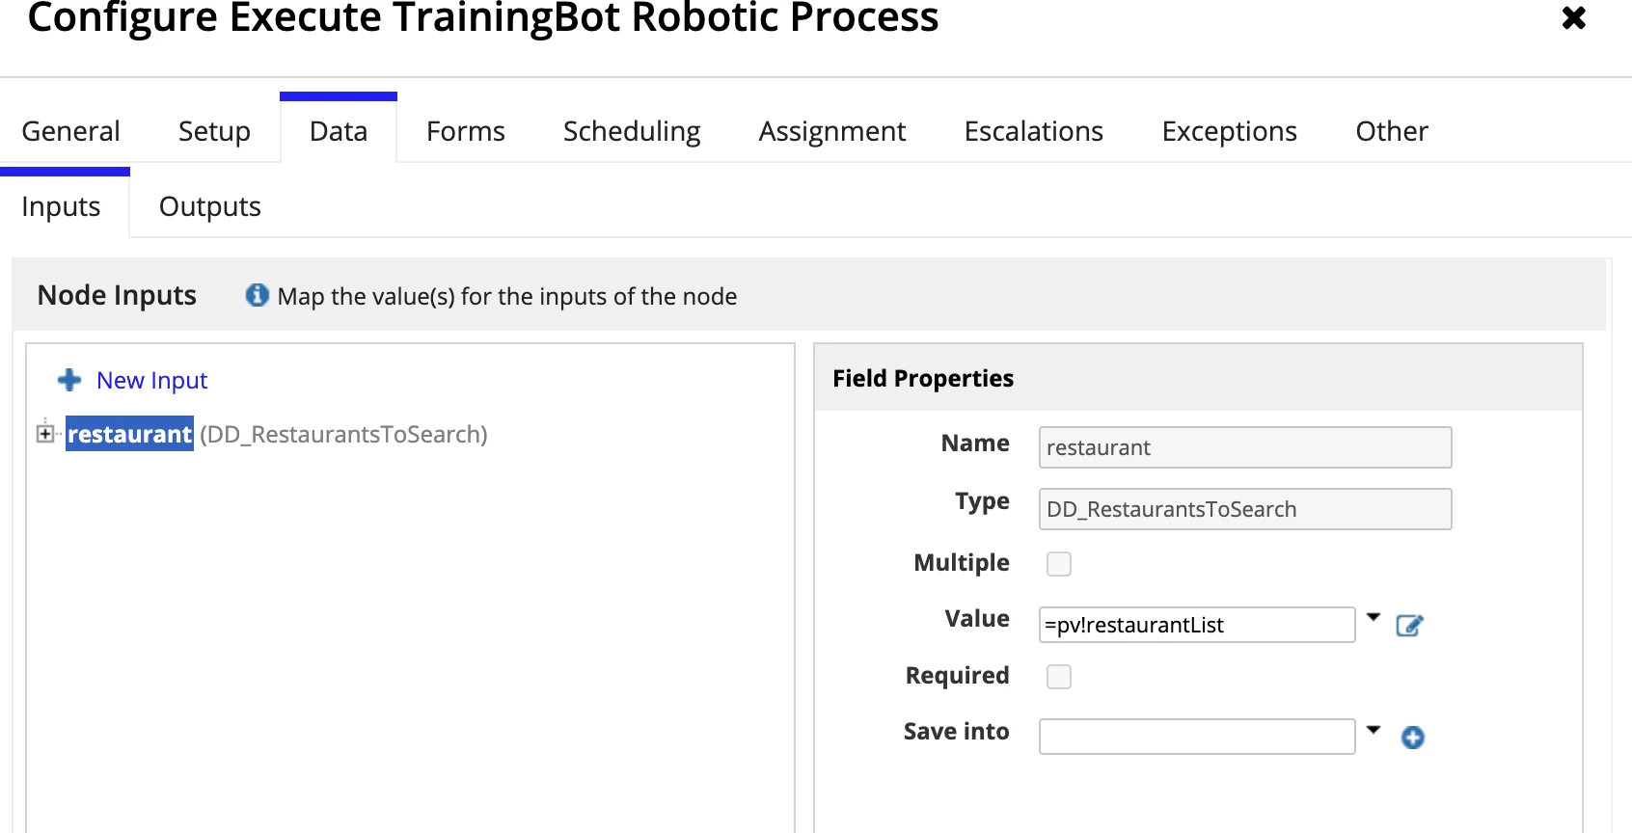1632x833 pixels.
Task: Click the plus icon beside New Input
Action: tap(69, 380)
